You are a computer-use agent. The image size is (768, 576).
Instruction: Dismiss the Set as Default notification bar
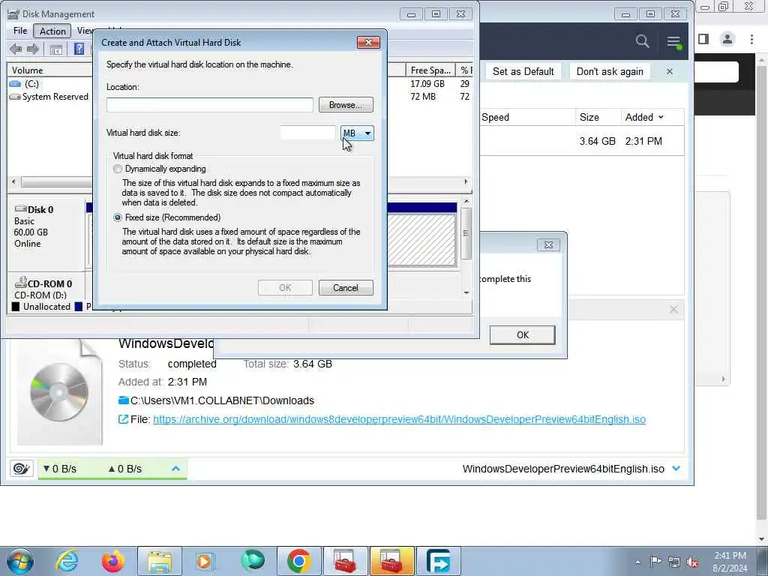[670, 71]
